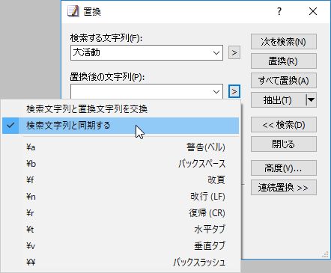Screen dimensions: 331x273
Task: Click the dialog resize grip corner
Action: (325, 254)
